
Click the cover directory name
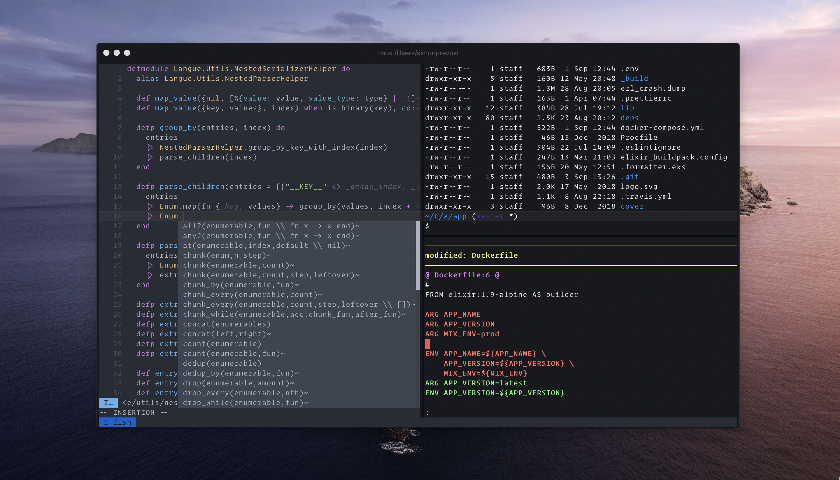tap(632, 206)
